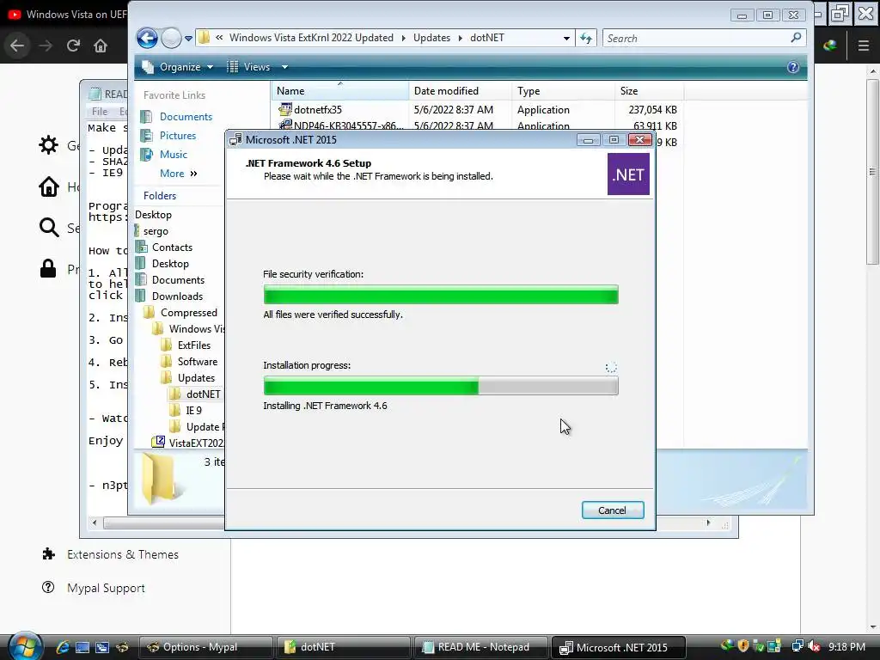
Task: Select the dotnetfx35 application file
Action: (x=317, y=110)
